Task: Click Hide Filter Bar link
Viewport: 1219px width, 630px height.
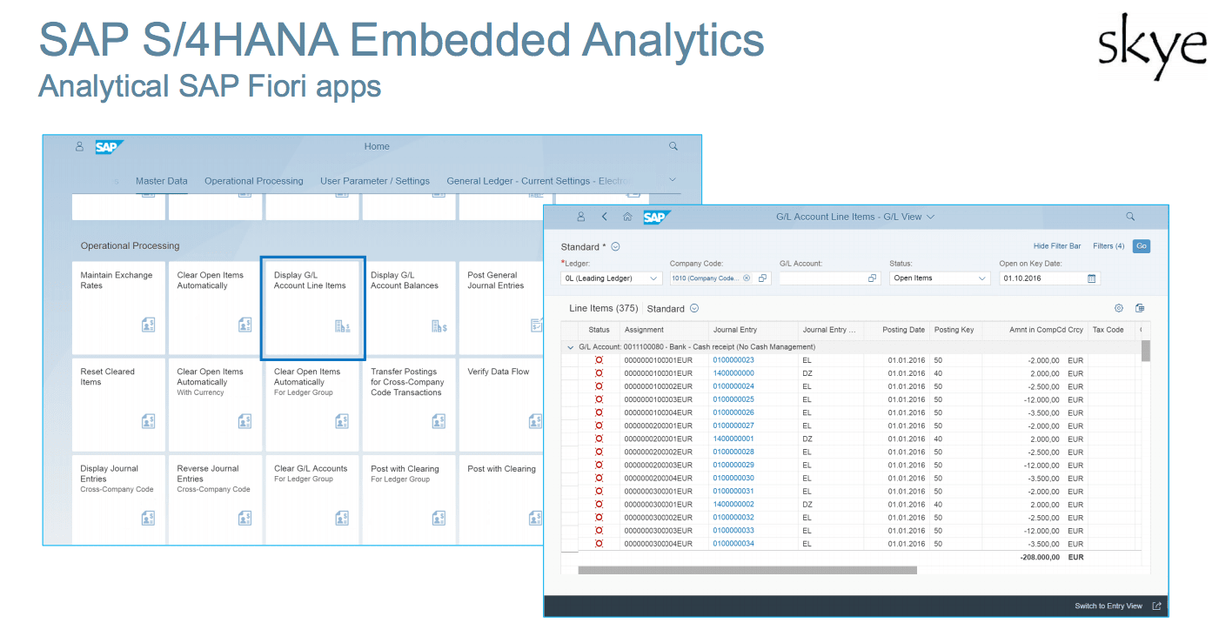Action: pyautogui.click(x=1057, y=246)
